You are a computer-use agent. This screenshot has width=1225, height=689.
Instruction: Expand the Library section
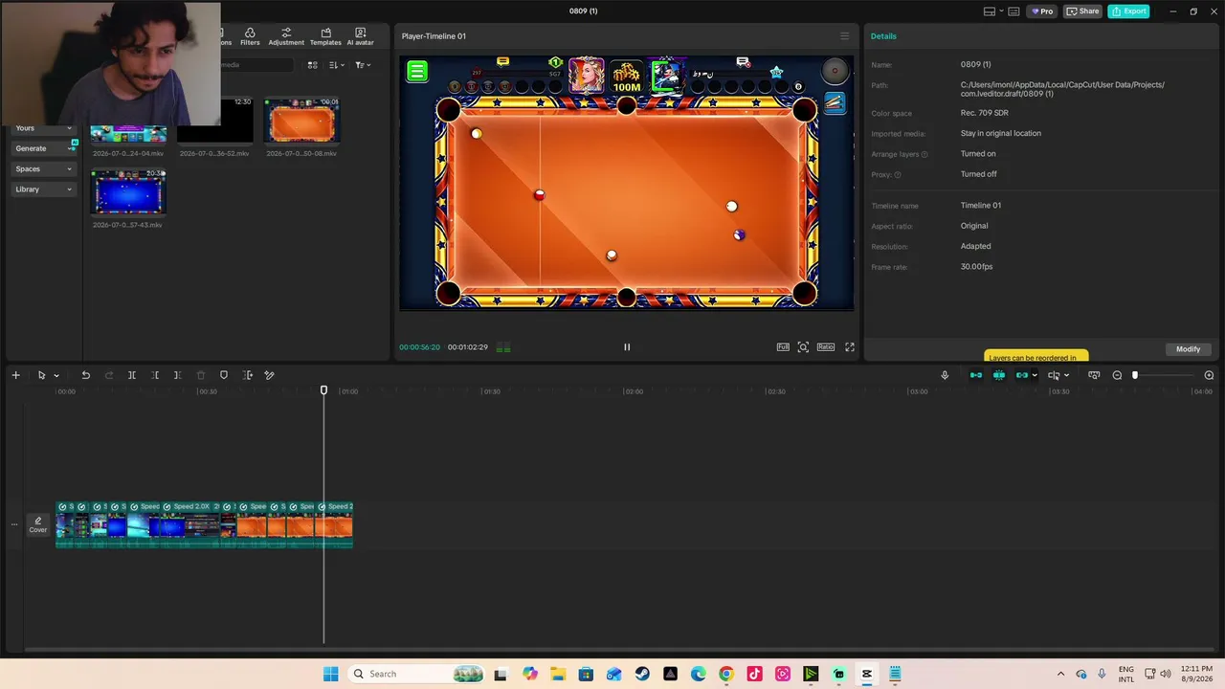(x=44, y=189)
